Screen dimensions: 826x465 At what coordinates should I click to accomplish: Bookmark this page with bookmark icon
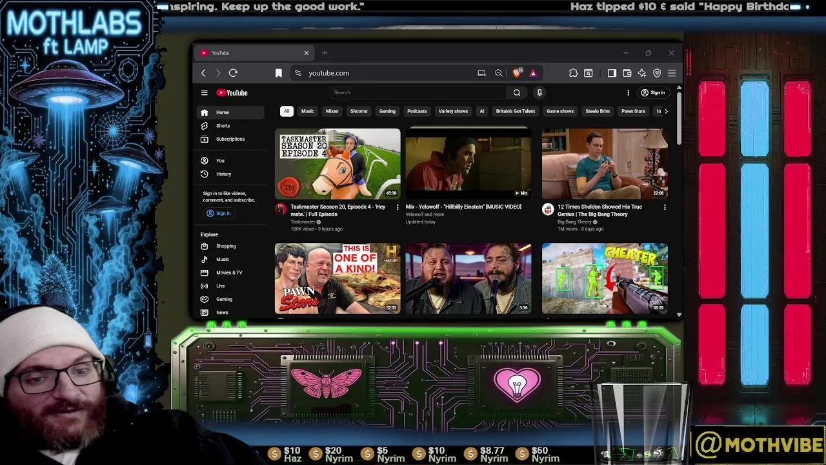(x=278, y=73)
